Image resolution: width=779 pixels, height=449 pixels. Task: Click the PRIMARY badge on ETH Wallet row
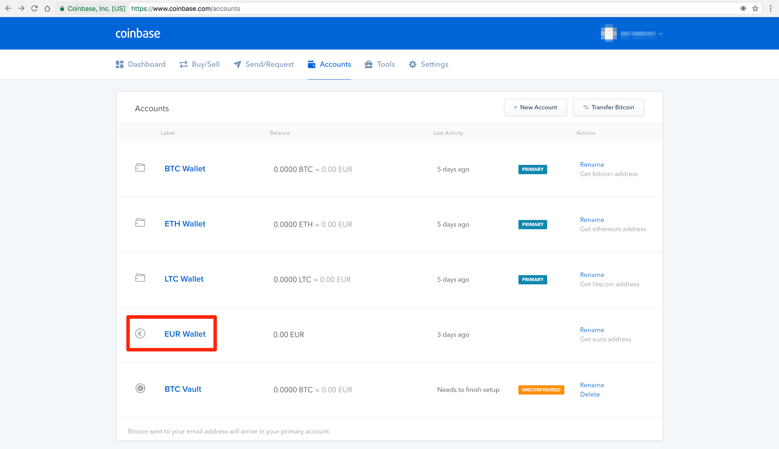click(533, 224)
